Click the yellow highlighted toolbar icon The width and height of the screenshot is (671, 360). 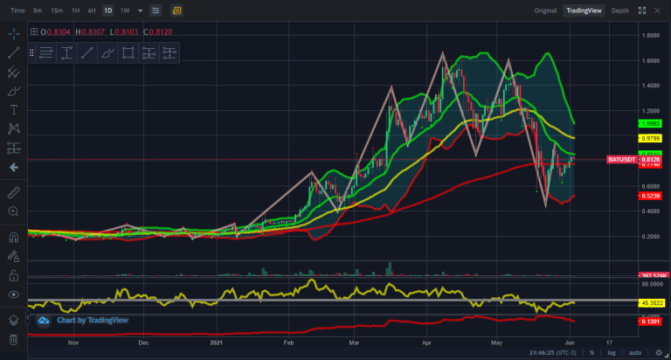(176, 10)
